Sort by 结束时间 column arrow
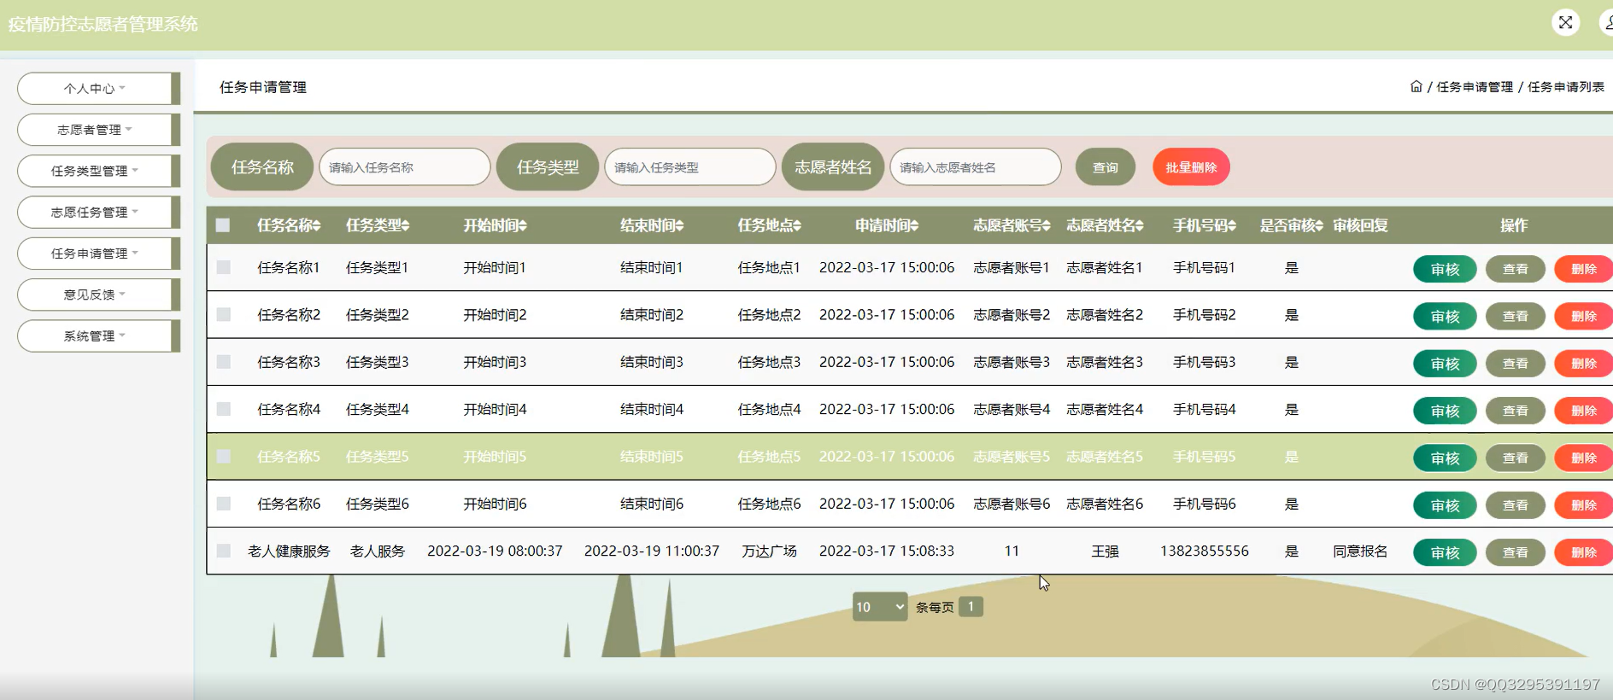 [679, 225]
